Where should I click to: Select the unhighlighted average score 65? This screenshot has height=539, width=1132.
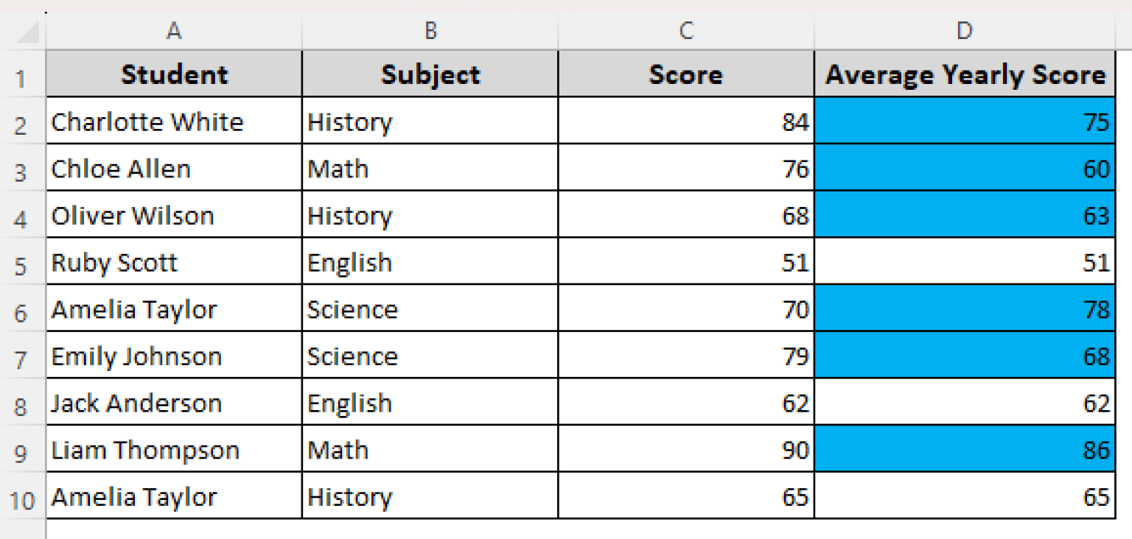click(965, 497)
